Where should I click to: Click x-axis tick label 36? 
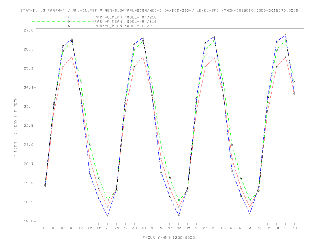[x=152, y=228]
